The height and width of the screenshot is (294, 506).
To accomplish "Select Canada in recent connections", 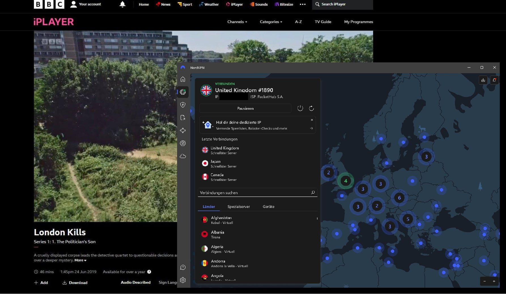I will (258, 177).
